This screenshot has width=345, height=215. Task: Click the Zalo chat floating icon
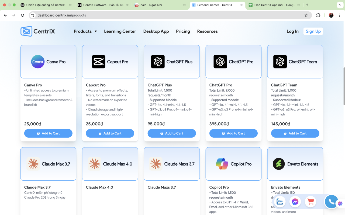(280, 202)
